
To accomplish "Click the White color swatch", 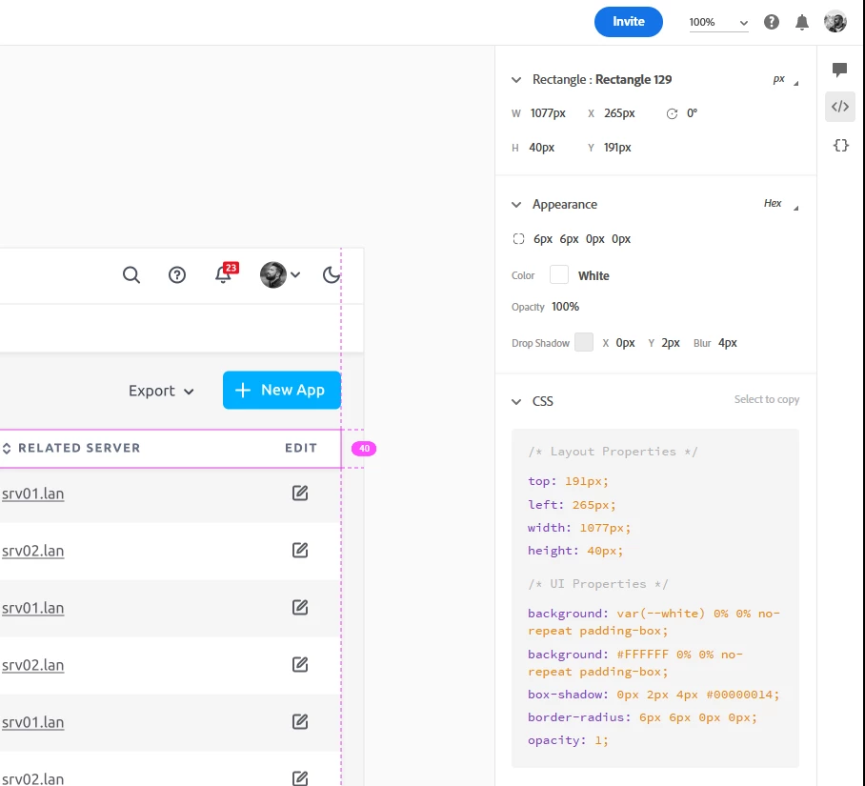I will point(559,274).
